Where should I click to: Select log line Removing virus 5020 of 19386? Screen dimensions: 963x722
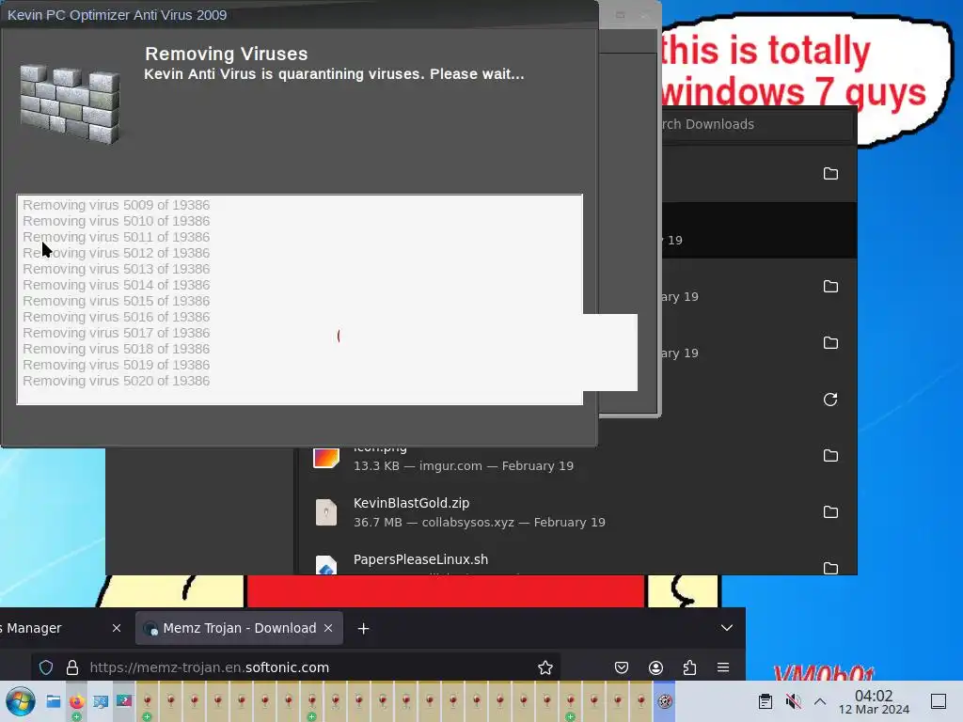pos(117,381)
